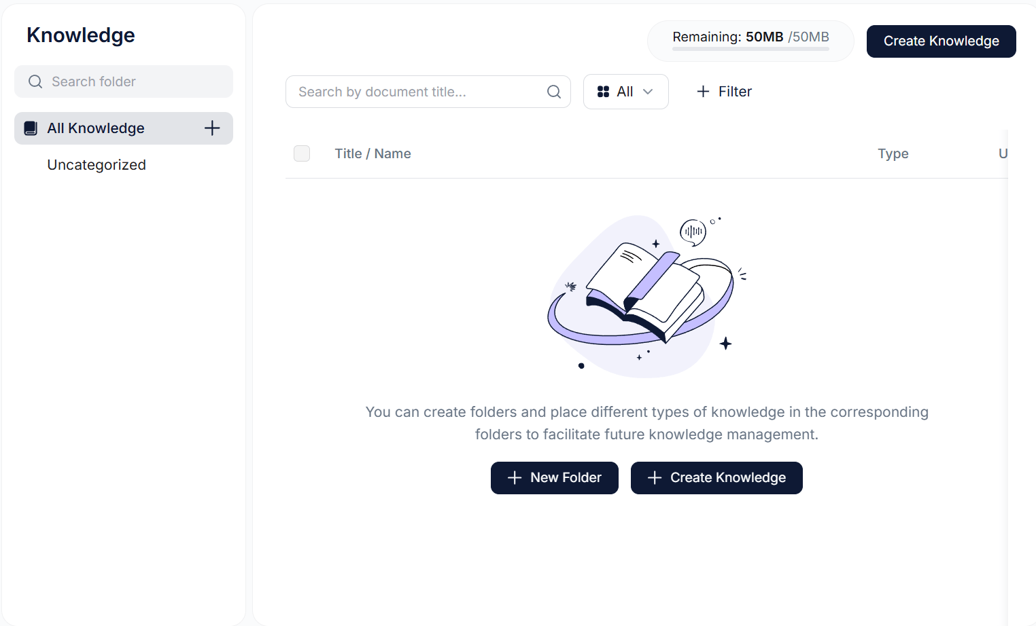Click the magnifier icon in document search bar
The image size is (1036, 626).
(x=553, y=91)
